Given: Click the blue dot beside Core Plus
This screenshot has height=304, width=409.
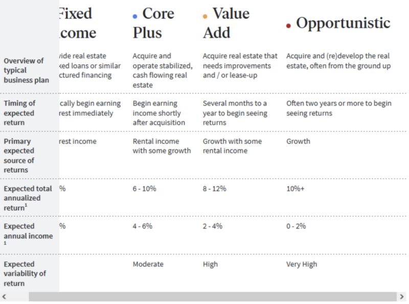Looking at the screenshot, I should point(134,16).
